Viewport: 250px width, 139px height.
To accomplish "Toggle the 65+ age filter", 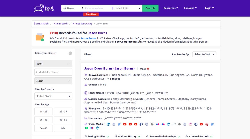I will (x=63, y=128).
